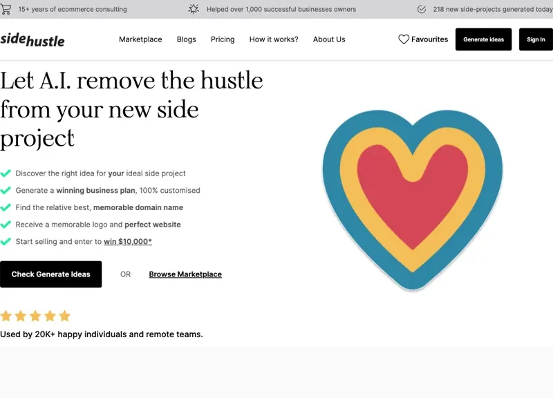Click the heart icon next to Favourites

(404, 39)
